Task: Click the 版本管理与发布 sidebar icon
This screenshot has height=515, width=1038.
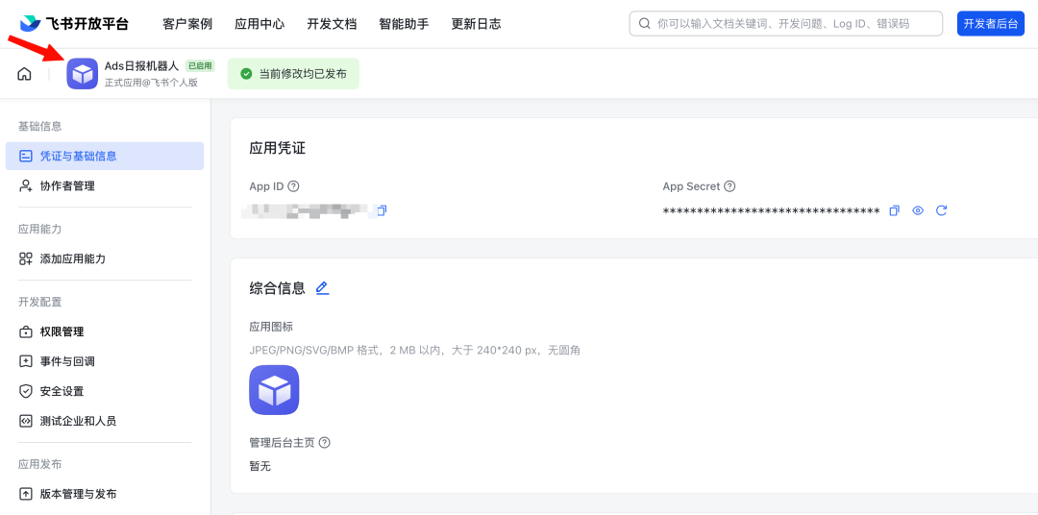Action: coord(26,494)
